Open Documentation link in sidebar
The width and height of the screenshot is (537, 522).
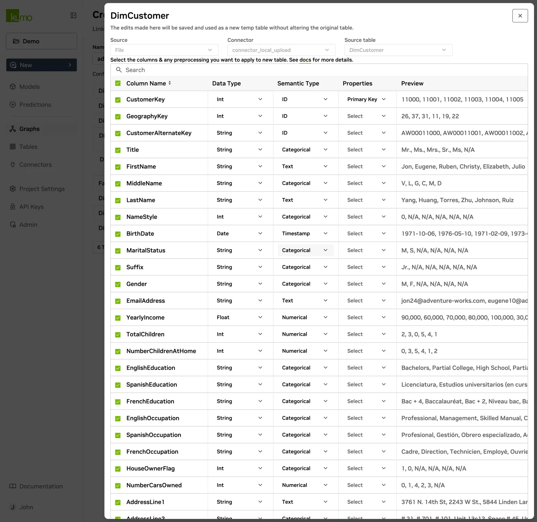point(41,486)
